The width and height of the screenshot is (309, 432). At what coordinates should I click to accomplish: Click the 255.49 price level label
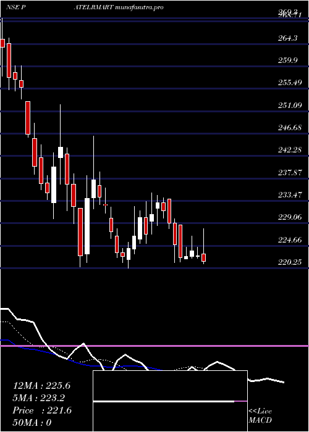289,83
